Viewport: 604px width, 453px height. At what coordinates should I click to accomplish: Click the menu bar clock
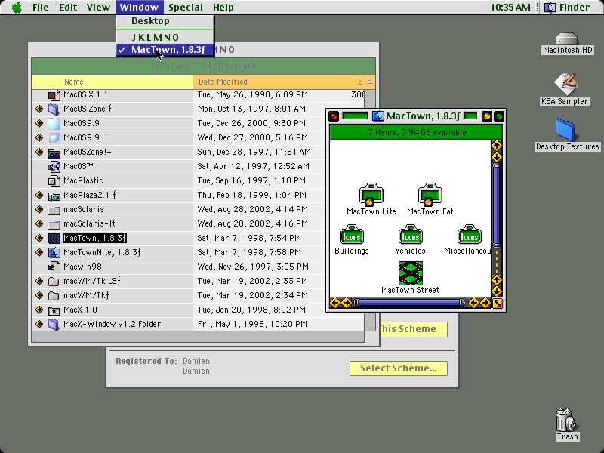510,8
